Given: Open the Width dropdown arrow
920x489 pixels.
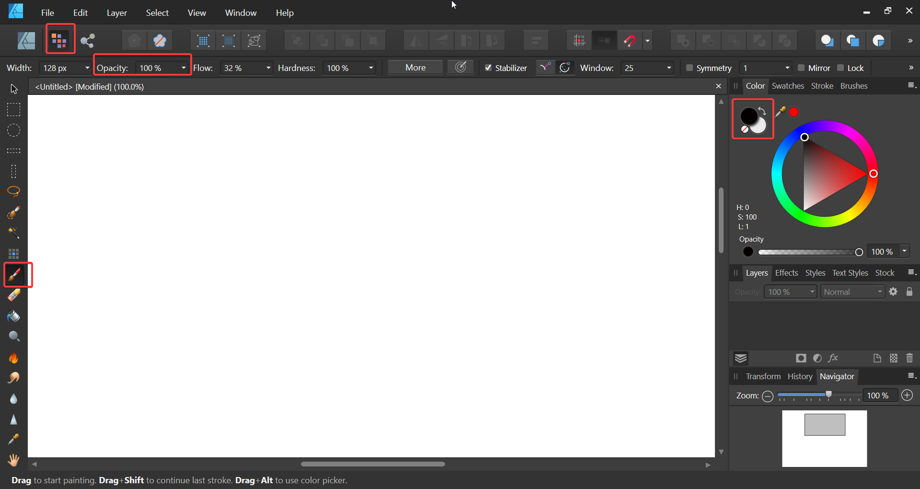Looking at the screenshot, I should [x=87, y=68].
